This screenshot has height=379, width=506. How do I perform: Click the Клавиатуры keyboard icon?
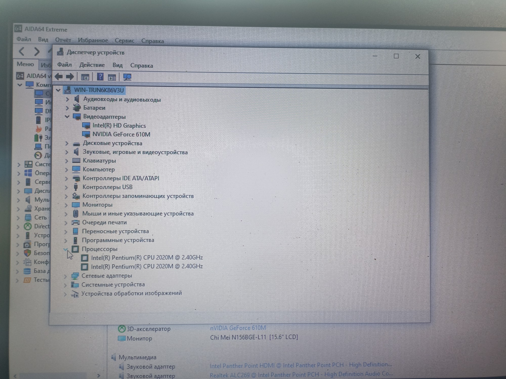click(x=76, y=161)
